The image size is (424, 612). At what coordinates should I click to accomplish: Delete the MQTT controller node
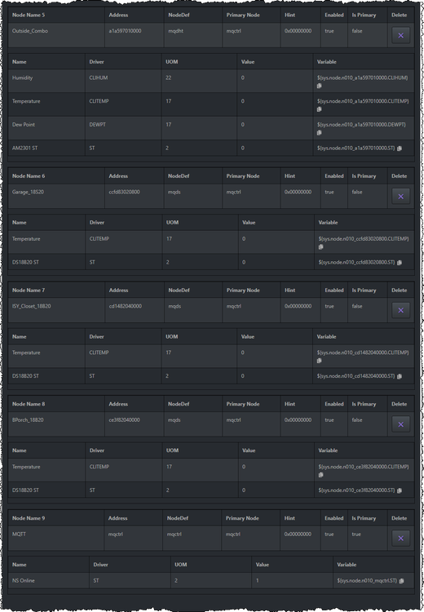pyautogui.click(x=400, y=539)
